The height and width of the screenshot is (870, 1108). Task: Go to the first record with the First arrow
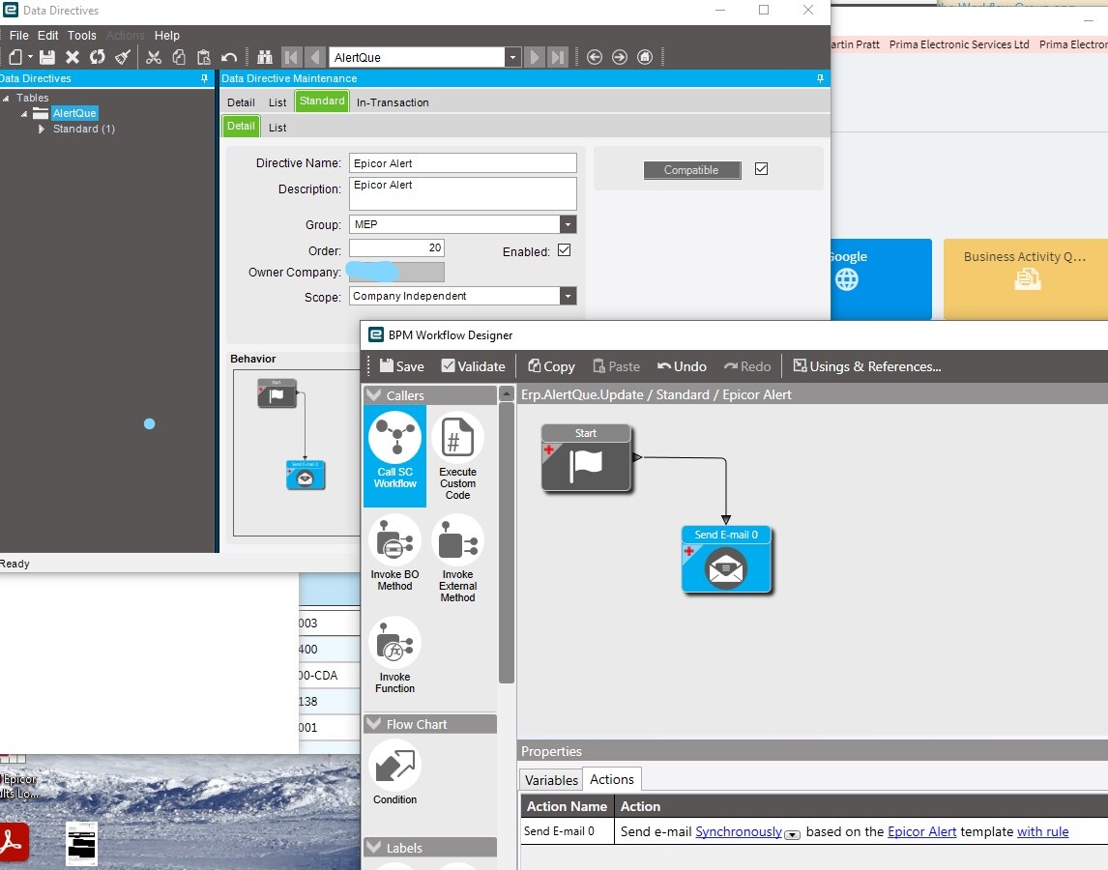291,57
